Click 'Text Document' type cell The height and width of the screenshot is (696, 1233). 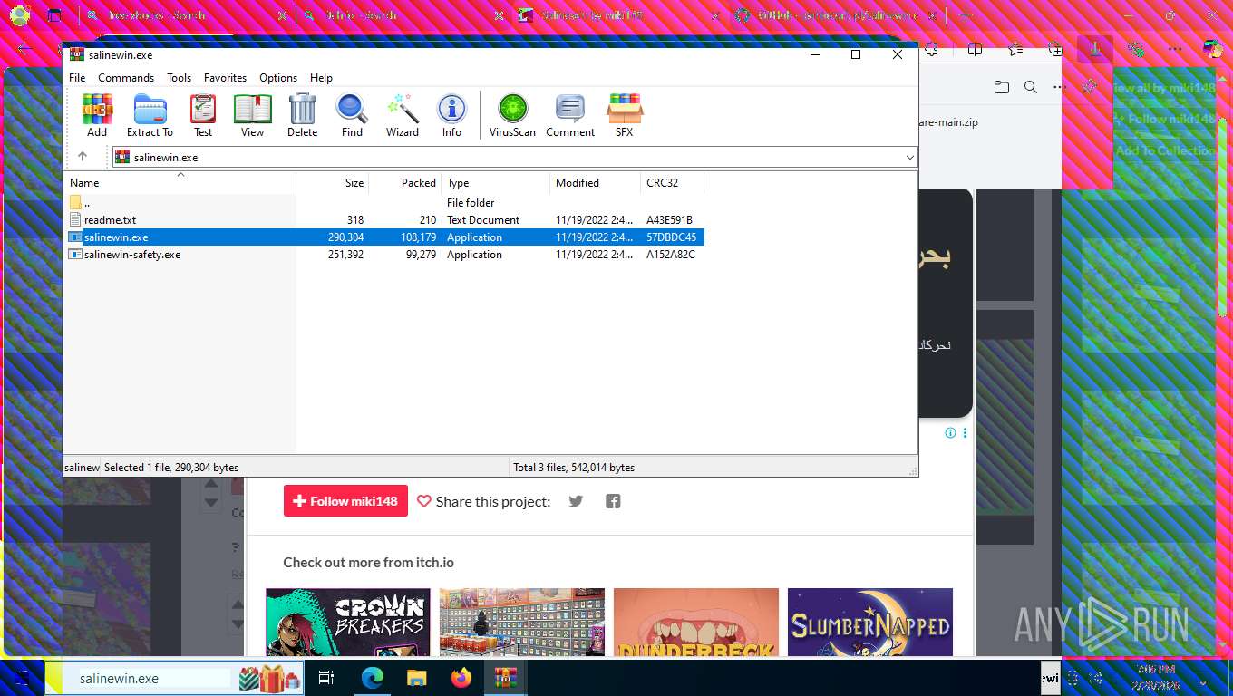(483, 220)
